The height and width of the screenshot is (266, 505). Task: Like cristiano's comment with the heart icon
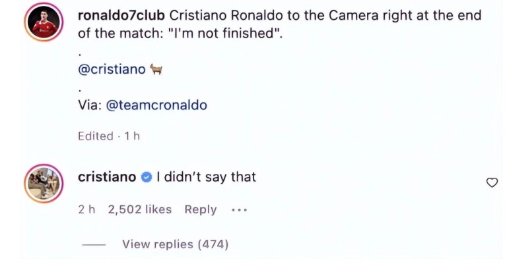pos(491,182)
